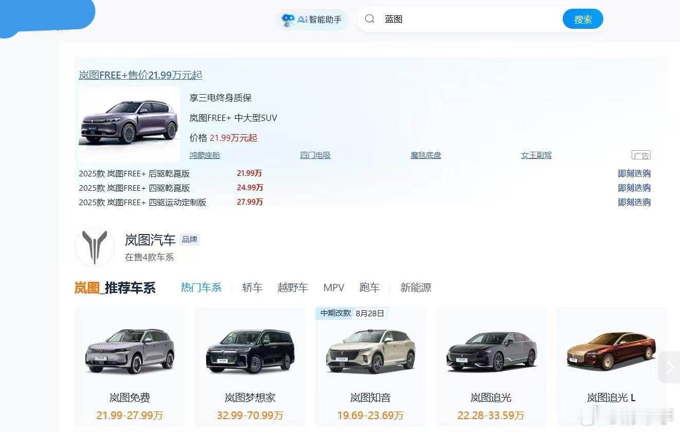Click the 岚图梦想家 car thumbnail

pyautogui.click(x=250, y=352)
